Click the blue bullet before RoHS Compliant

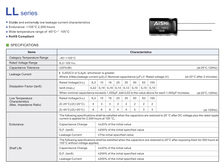(x=7, y=36)
